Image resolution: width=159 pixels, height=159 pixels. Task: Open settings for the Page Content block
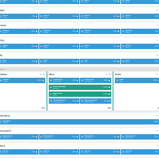pos(109,94)
